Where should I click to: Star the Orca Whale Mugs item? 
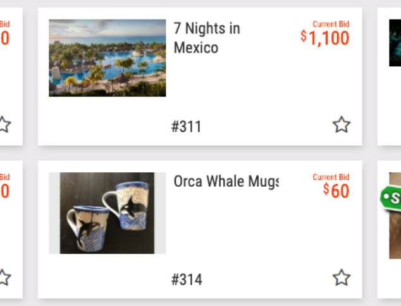click(342, 278)
